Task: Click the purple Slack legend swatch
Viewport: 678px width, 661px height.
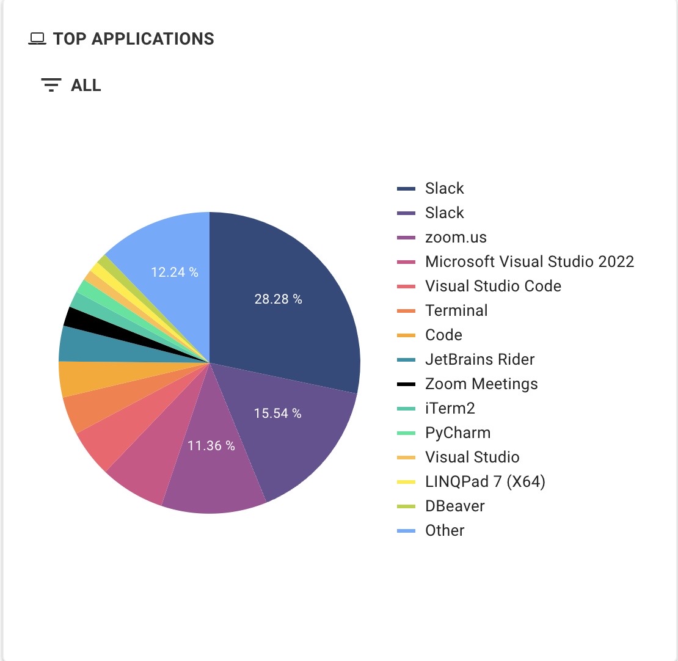Action: [406, 213]
